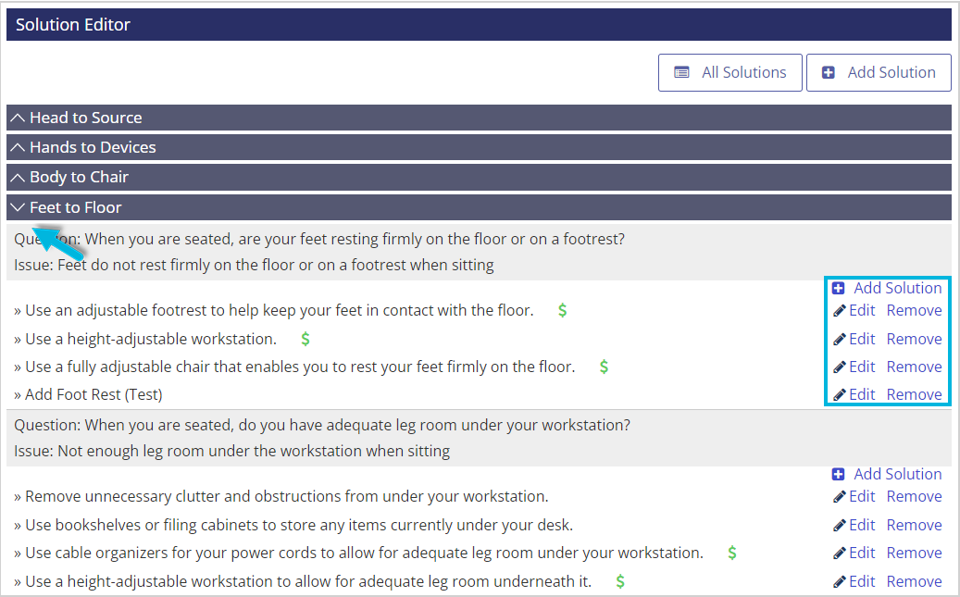Click plus icon beside footrest issue Add Solution
Screen dimensions: 960x597
(838, 288)
